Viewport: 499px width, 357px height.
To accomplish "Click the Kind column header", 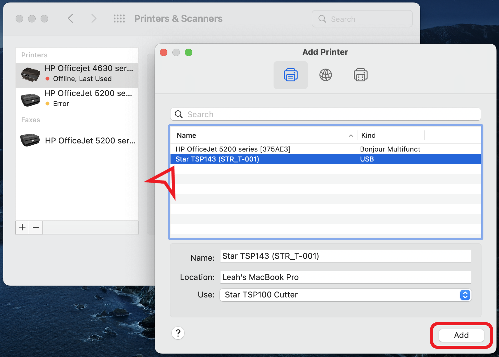I will coord(391,135).
